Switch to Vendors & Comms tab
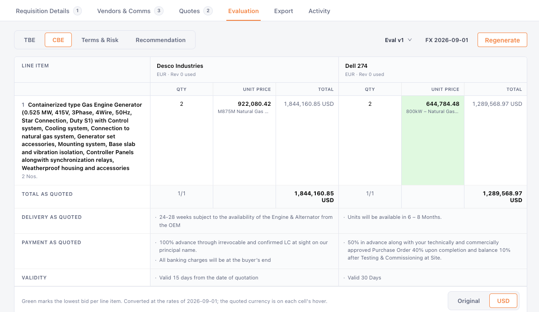 (130, 11)
